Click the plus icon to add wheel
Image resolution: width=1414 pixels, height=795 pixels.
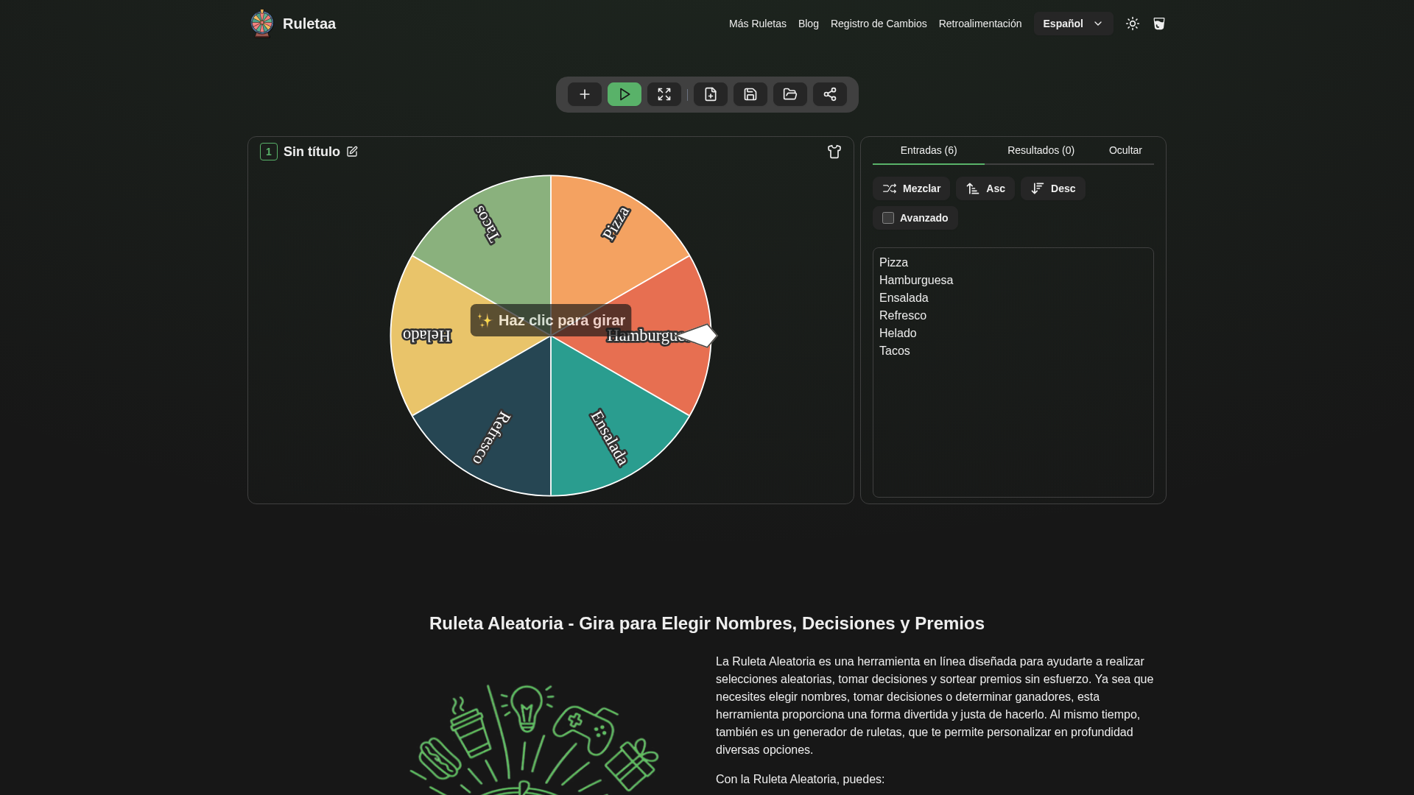coord(584,94)
